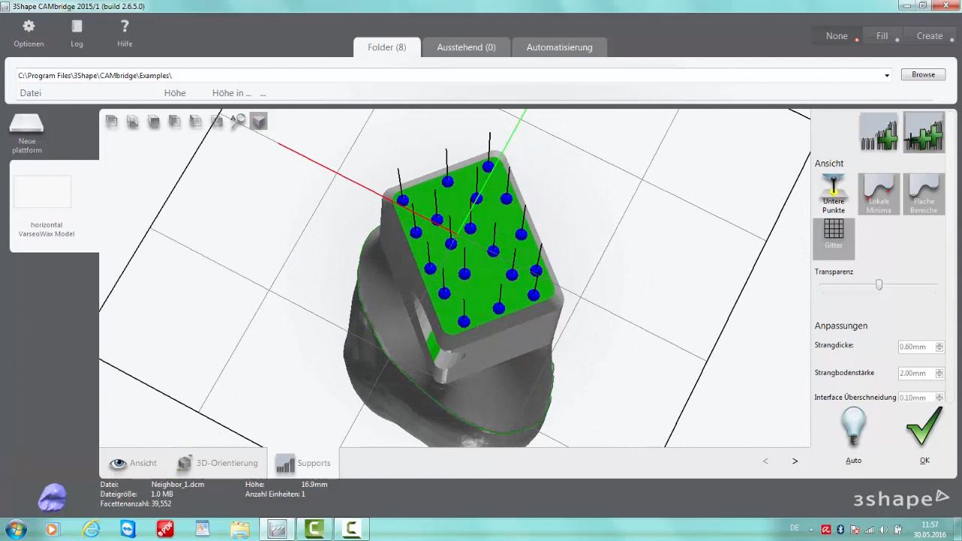
Task: Sort by the Höhe column header
Action: coord(175,93)
